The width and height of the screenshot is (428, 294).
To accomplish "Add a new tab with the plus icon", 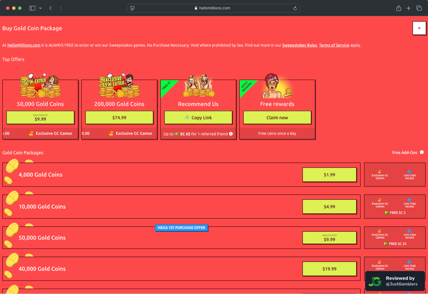I will click(x=408, y=8).
